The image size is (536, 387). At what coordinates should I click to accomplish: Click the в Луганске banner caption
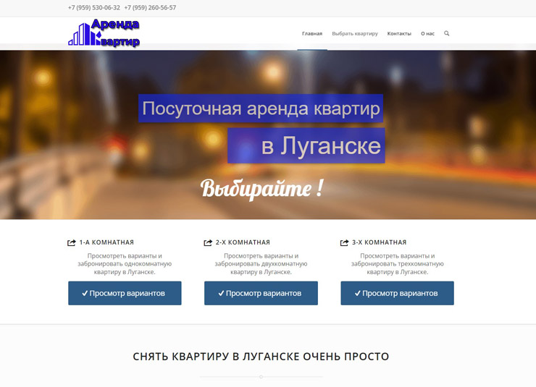tap(306, 145)
